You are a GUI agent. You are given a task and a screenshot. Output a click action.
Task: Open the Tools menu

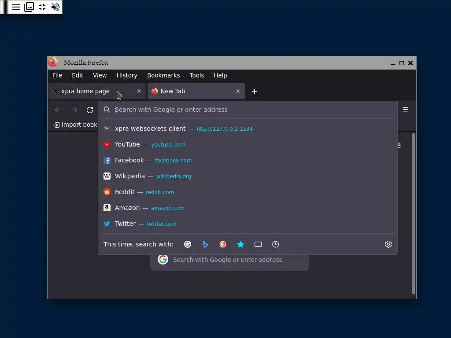[x=197, y=75]
